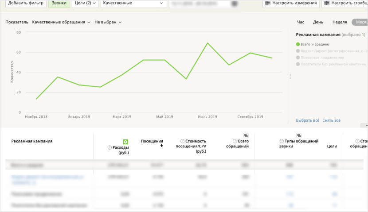Image resolution: width=368 pixels, height=212 pixels.
Task: Click help icon next to Расходы
Action: (109, 147)
